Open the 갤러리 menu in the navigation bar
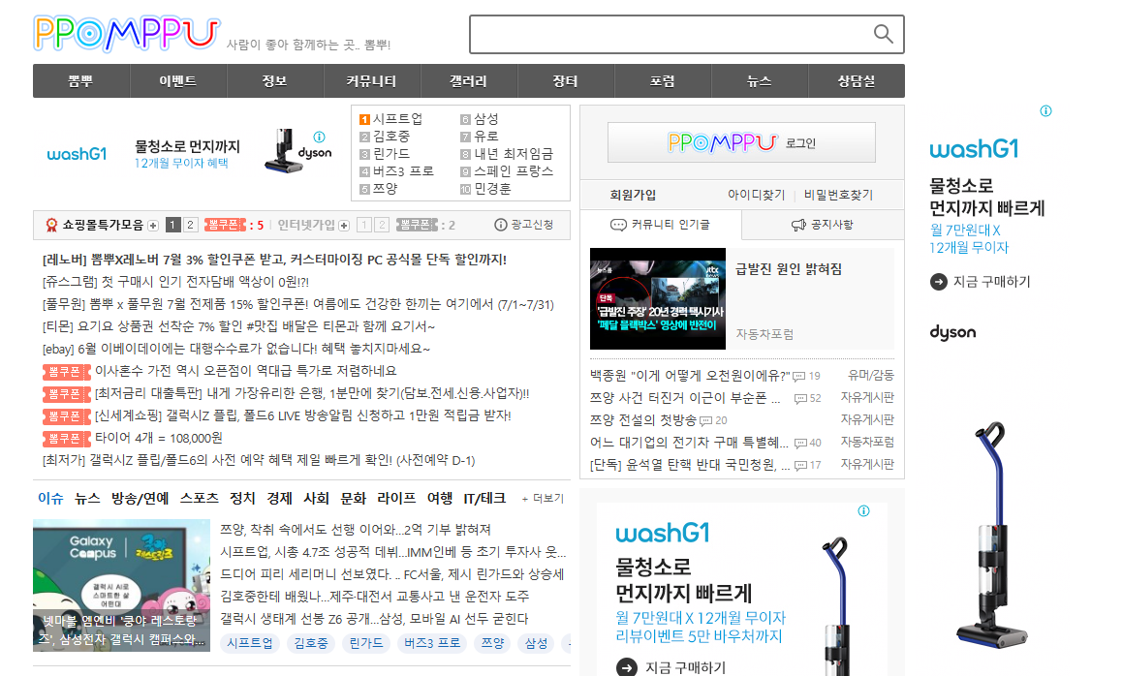Viewport: 1123px width, 676px height. pyautogui.click(x=469, y=80)
